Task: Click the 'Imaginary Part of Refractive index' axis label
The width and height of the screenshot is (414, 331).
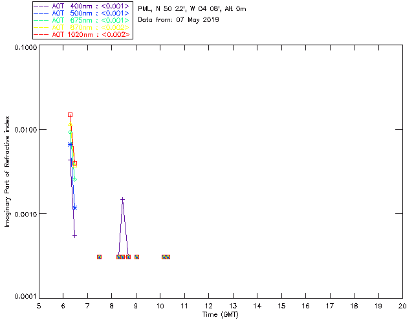Action: point(7,171)
